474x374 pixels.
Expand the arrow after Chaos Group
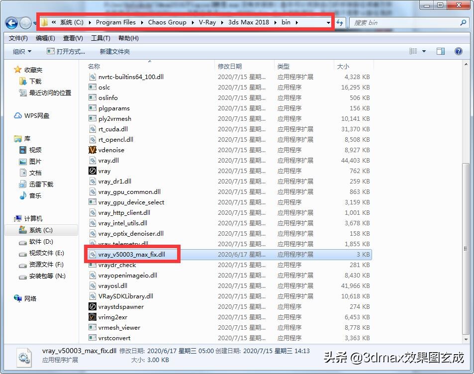(192, 22)
